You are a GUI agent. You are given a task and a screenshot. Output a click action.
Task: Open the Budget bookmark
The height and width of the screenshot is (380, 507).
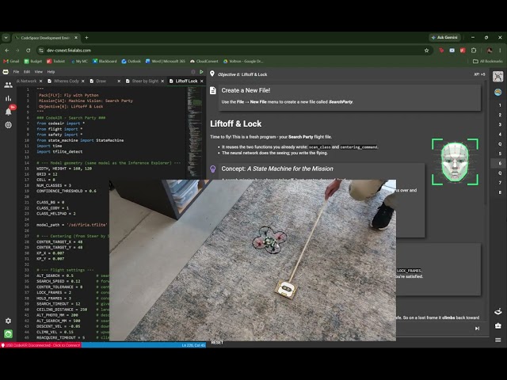tap(33, 61)
